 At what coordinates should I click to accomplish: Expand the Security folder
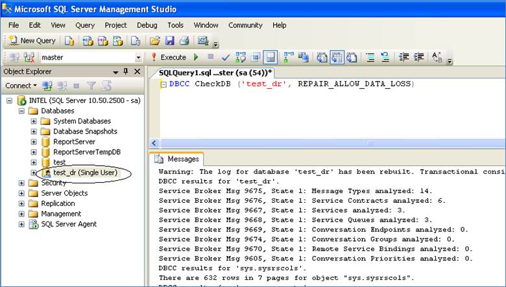(21, 183)
